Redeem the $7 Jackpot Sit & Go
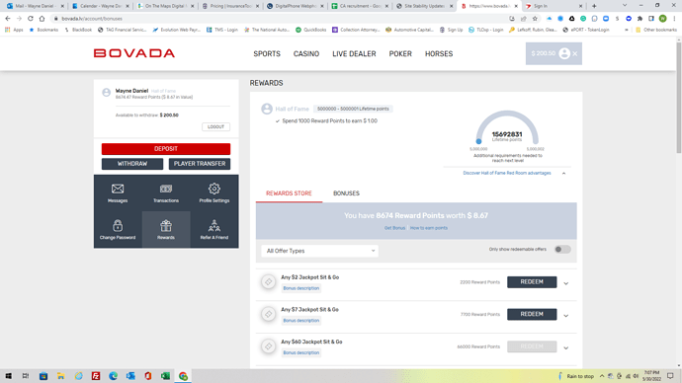The width and height of the screenshot is (682, 383). click(x=532, y=314)
